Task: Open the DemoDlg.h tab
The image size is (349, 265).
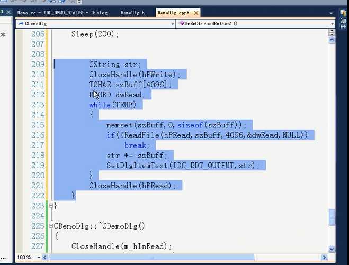Action: [x=132, y=13]
